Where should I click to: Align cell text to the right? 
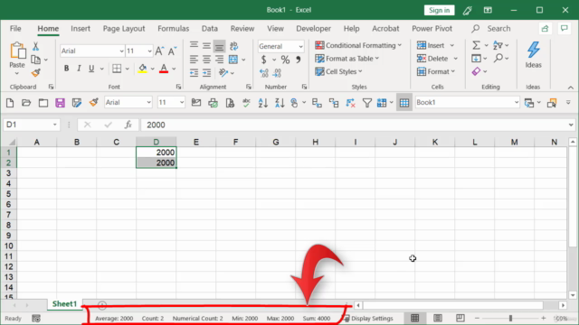point(219,60)
